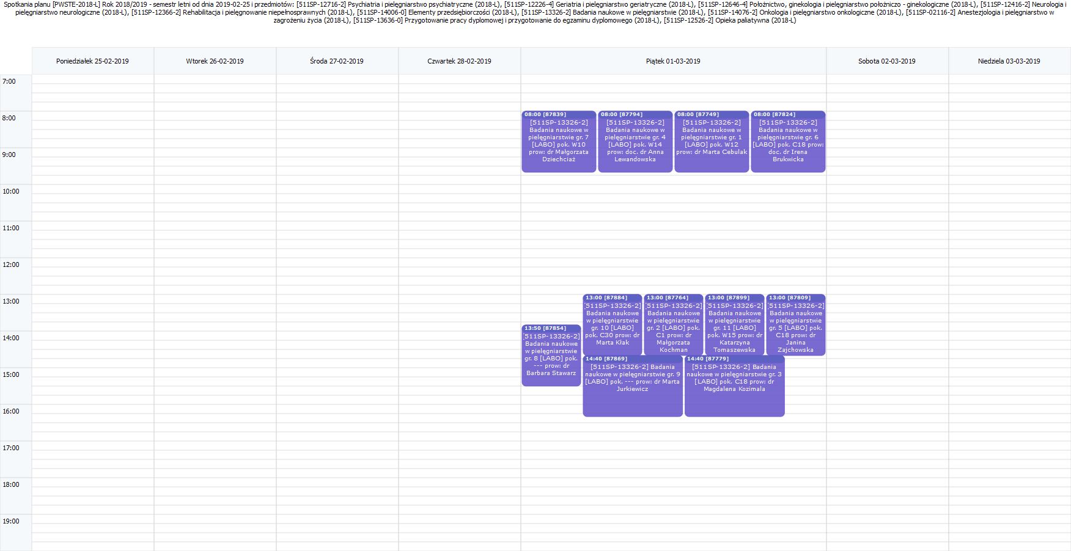Click the 16:00 time label
1071x551 pixels.
[x=11, y=411]
